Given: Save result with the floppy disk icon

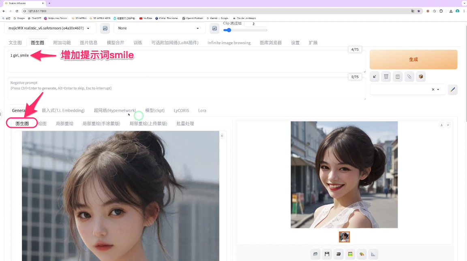Looking at the screenshot, I should coord(327,254).
